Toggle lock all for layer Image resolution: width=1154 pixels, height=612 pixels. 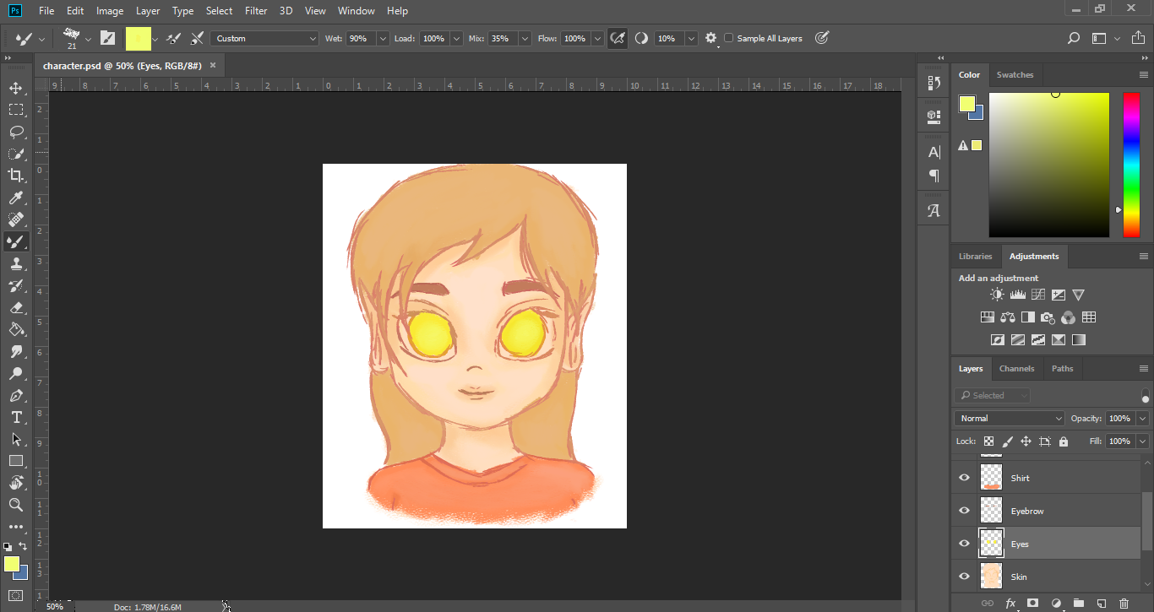tap(1063, 441)
